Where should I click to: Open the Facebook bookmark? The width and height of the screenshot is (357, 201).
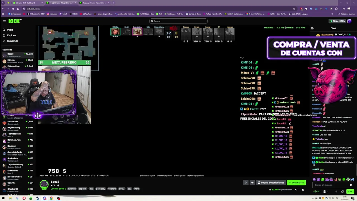click(15, 14)
